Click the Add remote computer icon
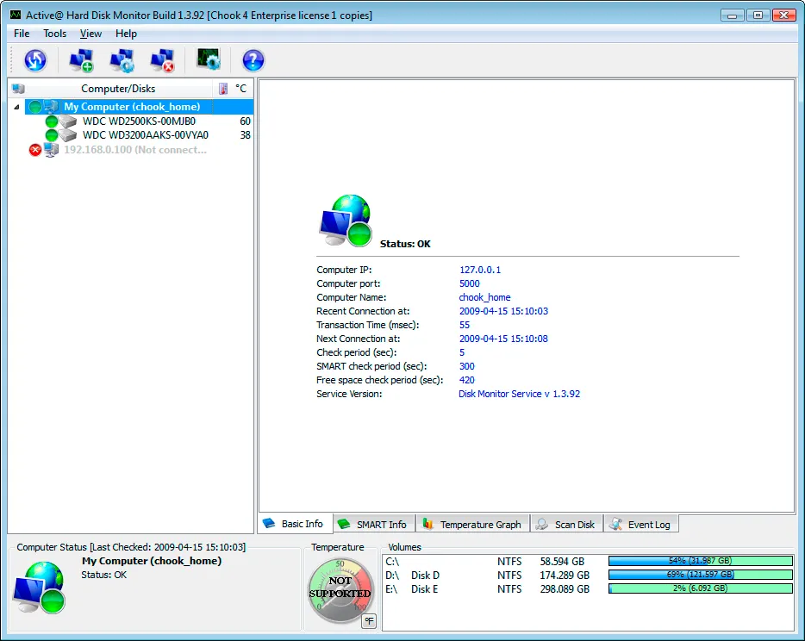Viewport: 805px width, 641px height. [x=81, y=60]
